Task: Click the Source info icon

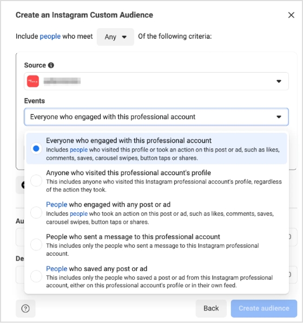Action: point(51,65)
